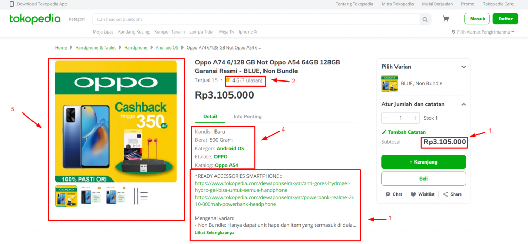Click the Tokopedia logo

tap(35, 19)
